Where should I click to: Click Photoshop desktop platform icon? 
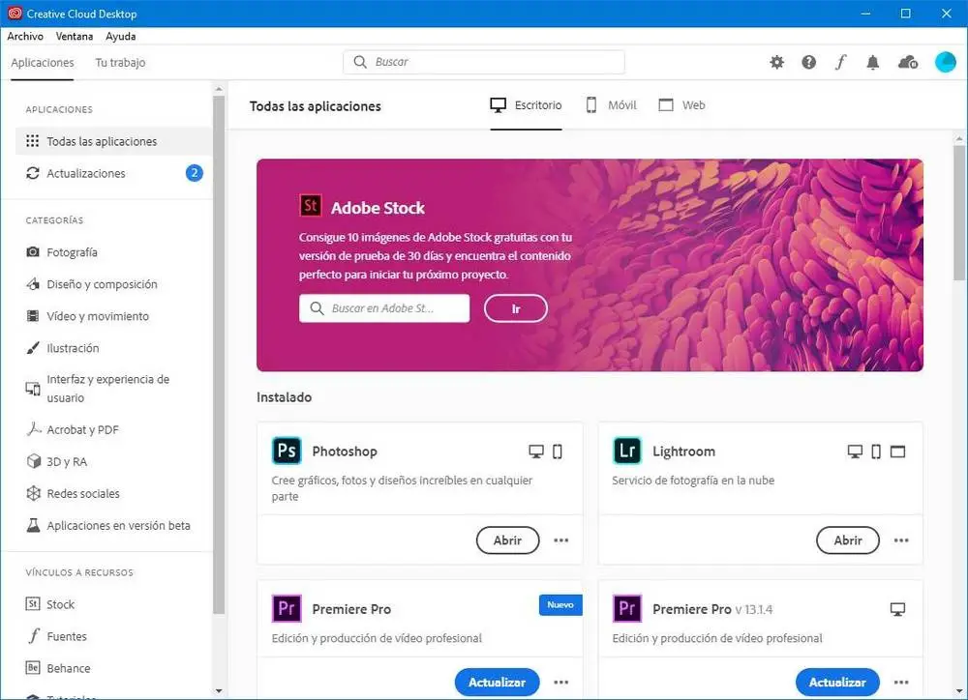(536, 452)
